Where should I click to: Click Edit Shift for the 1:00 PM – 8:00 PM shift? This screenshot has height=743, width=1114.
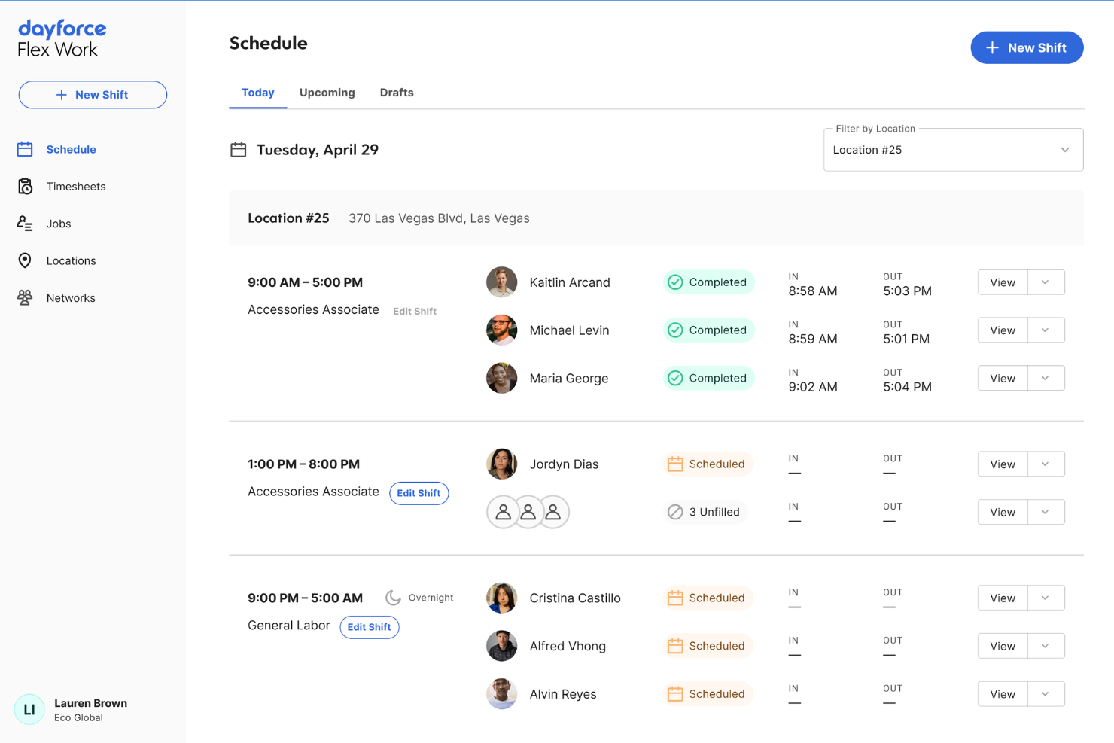419,493
